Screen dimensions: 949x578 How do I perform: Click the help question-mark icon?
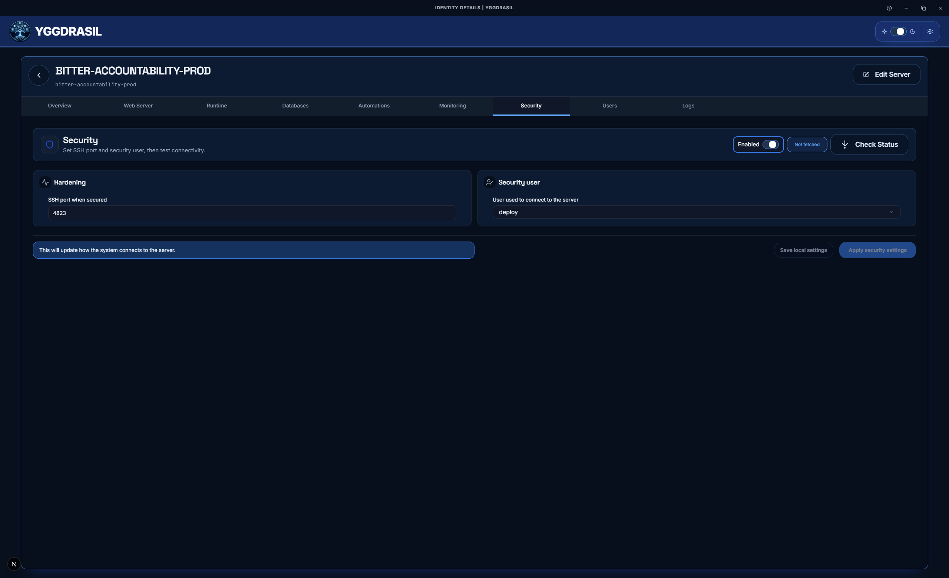point(889,8)
